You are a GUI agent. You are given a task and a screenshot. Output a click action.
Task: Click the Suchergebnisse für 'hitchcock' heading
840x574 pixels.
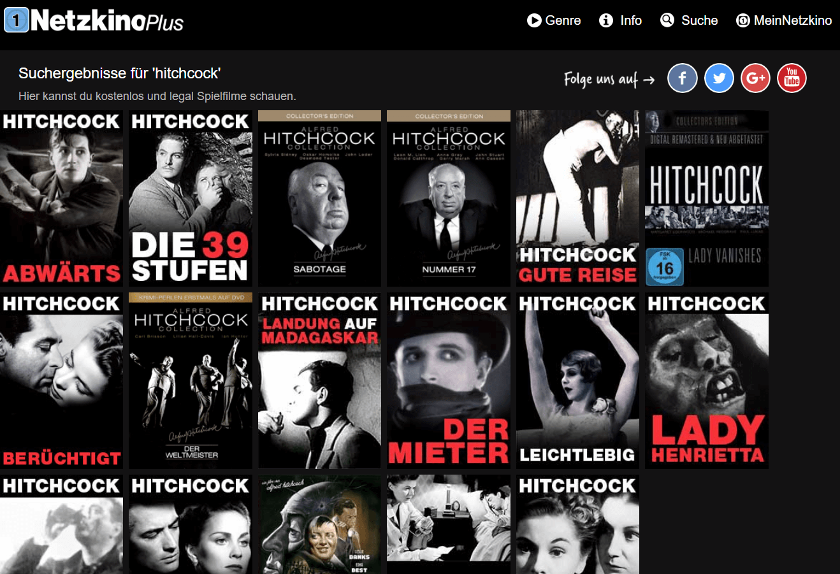coord(119,73)
